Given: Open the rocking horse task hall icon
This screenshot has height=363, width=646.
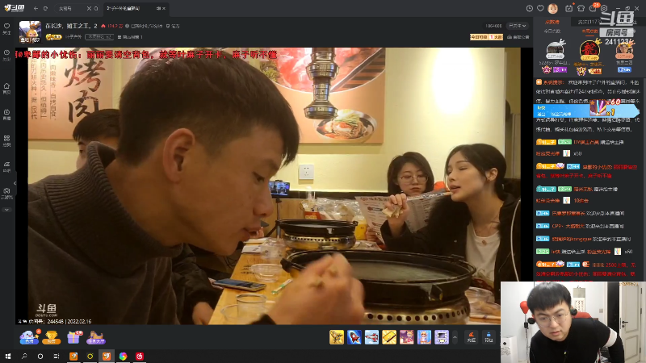Looking at the screenshot, I should 95,337.
